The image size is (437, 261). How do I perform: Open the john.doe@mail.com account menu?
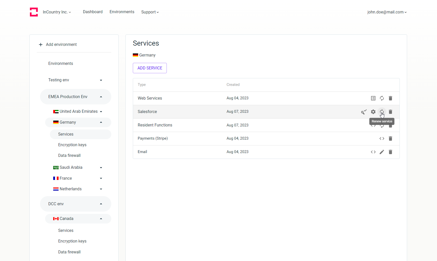click(387, 12)
